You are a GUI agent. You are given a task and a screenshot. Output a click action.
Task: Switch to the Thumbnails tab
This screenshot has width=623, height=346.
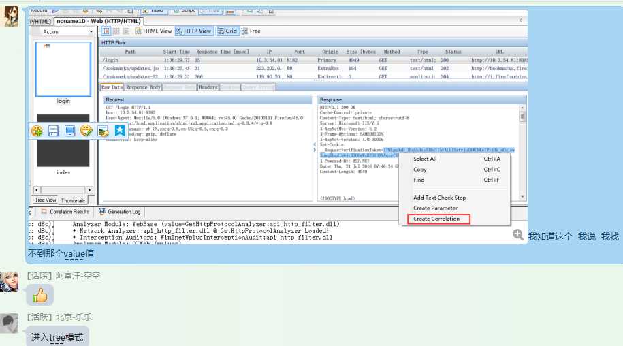pos(73,200)
